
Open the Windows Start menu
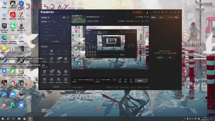(3, 119)
